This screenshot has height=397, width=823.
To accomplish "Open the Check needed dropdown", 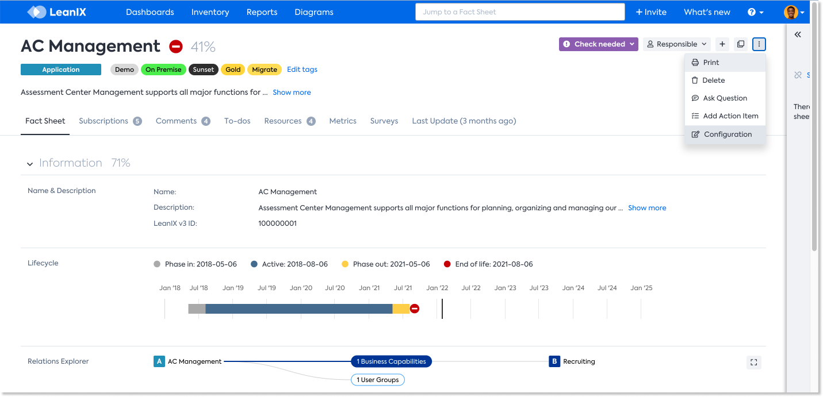I will (598, 44).
